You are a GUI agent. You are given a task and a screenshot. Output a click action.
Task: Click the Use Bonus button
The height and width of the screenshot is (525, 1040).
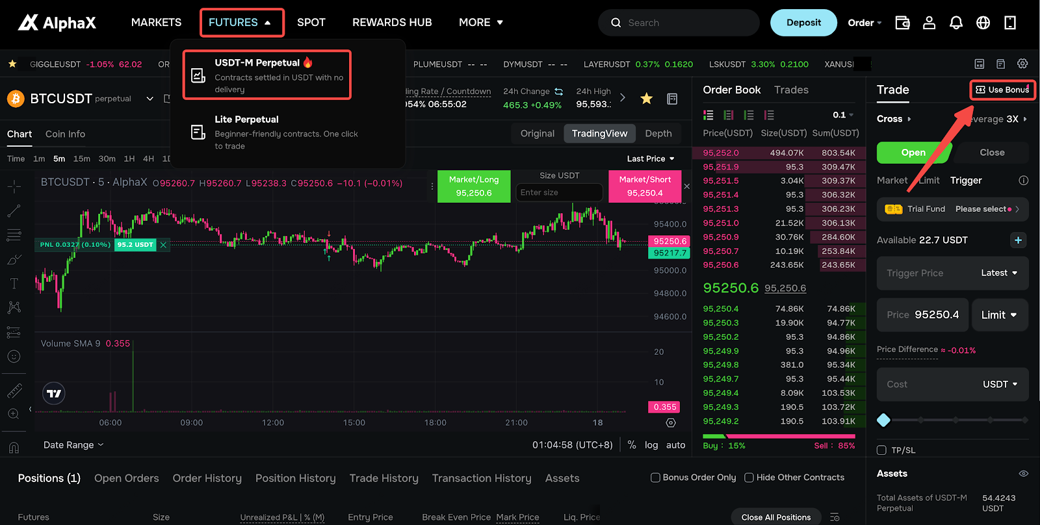(1003, 90)
